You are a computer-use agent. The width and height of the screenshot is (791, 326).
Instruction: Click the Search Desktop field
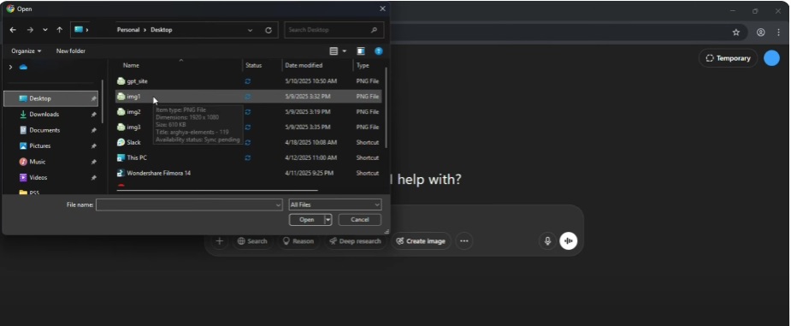coord(334,30)
